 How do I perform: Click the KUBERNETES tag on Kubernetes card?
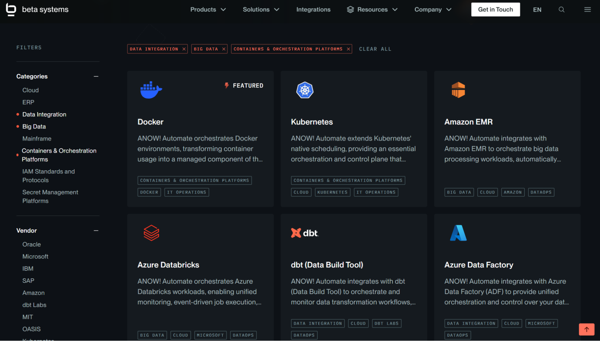(332, 192)
